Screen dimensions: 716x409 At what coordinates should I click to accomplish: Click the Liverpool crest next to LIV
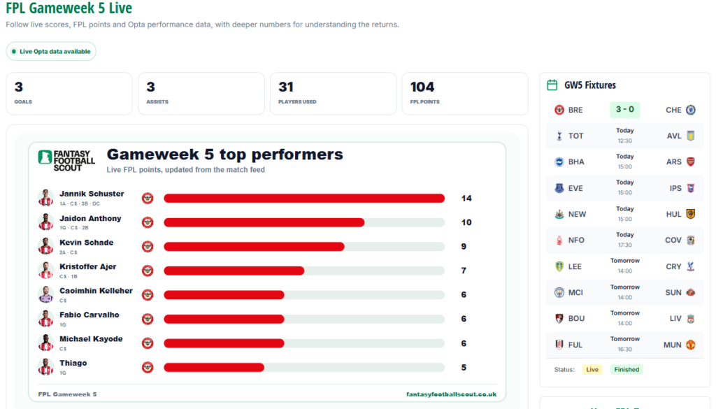point(690,319)
